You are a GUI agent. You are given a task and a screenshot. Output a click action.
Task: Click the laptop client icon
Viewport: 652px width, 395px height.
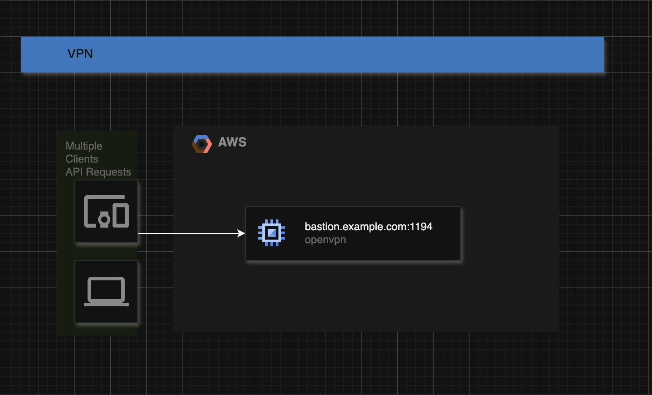[x=106, y=292]
